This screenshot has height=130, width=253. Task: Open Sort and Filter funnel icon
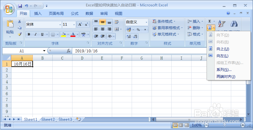pyautogui.click(x=222, y=23)
